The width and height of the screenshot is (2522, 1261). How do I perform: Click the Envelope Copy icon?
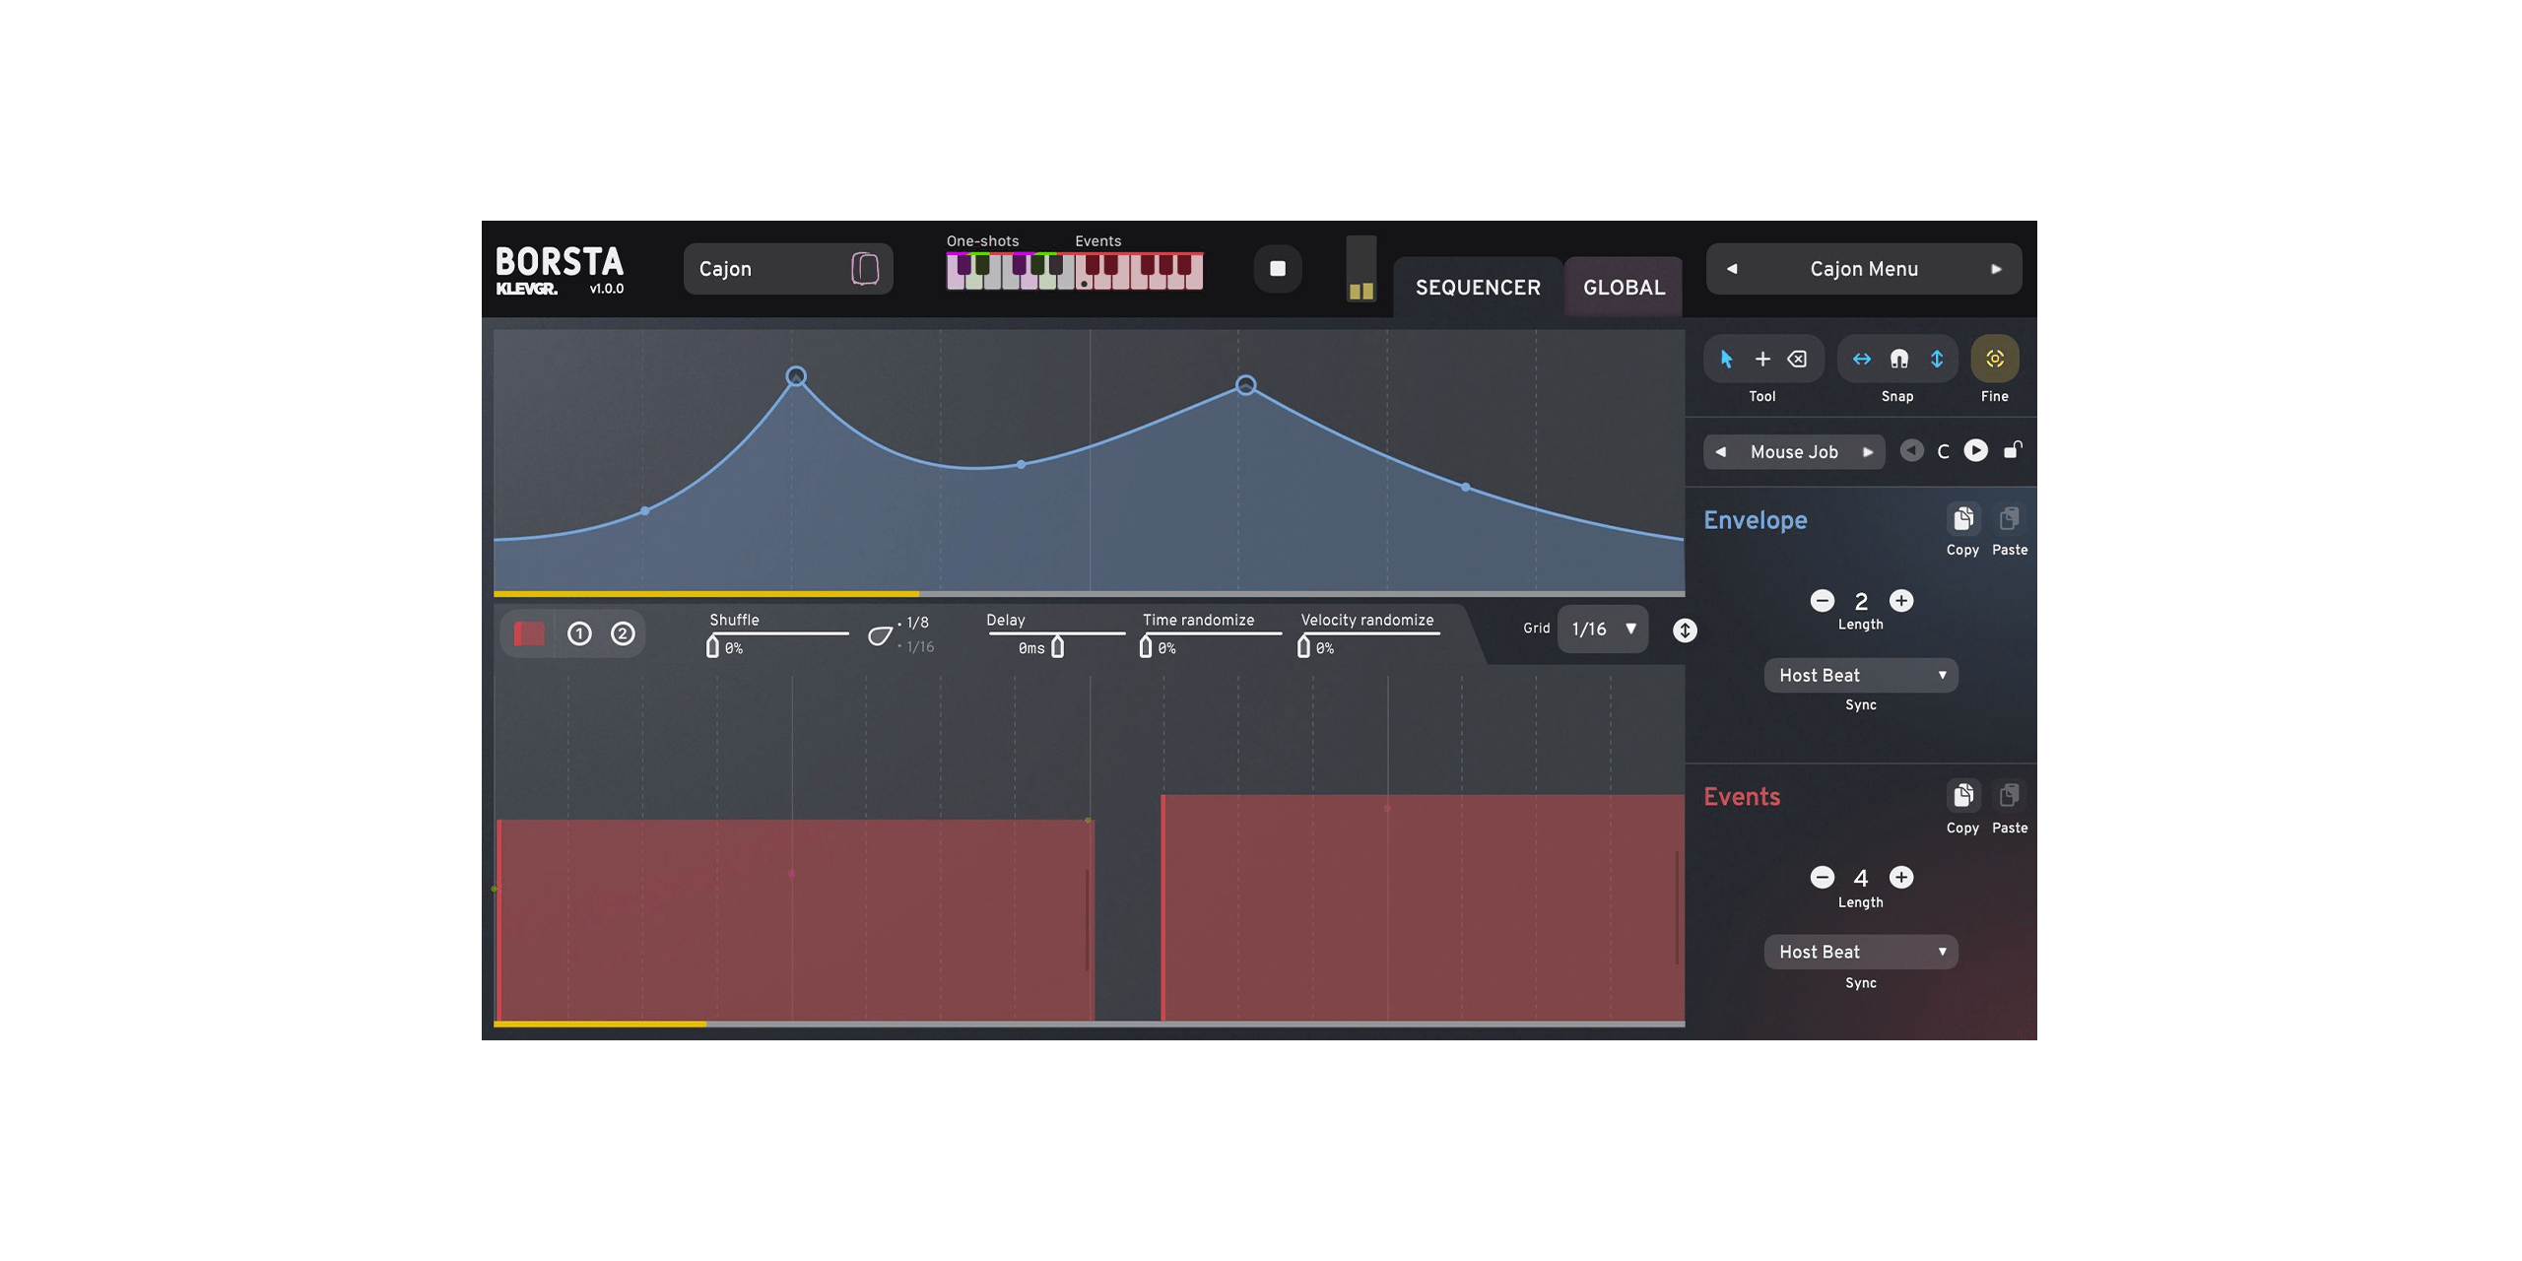pyautogui.click(x=1962, y=519)
